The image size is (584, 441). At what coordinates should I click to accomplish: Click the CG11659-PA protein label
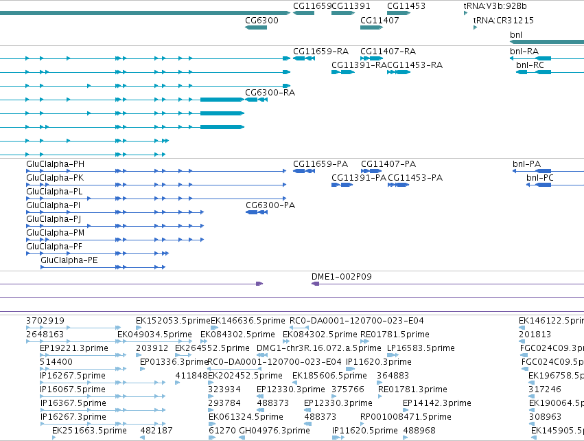click(x=320, y=164)
